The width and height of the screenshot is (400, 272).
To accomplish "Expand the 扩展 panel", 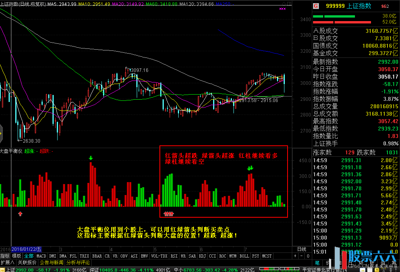I will pos(7,263).
